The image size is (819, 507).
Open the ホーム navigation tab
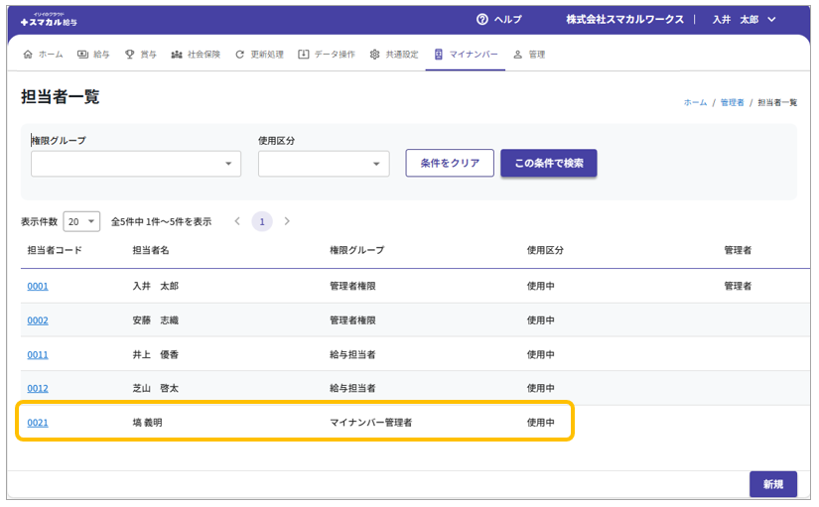(x=43, y=55)
